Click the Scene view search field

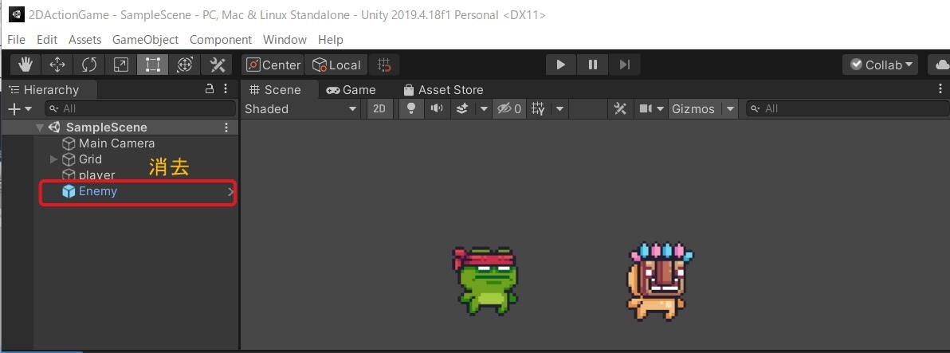[x=848, y=108]
